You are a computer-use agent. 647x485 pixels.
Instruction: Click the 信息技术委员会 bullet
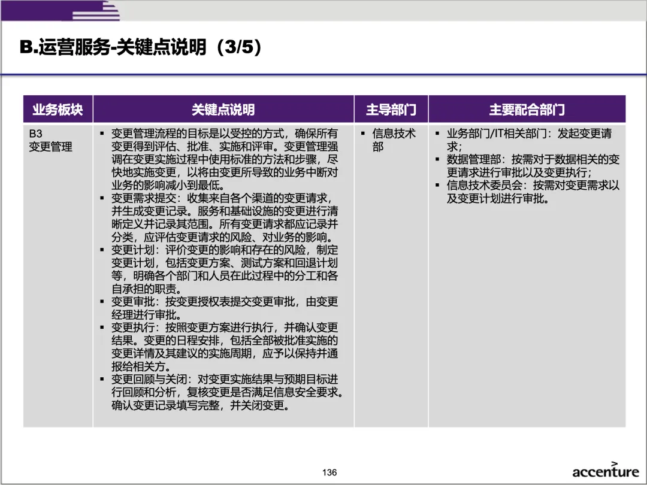pos(527,192)
